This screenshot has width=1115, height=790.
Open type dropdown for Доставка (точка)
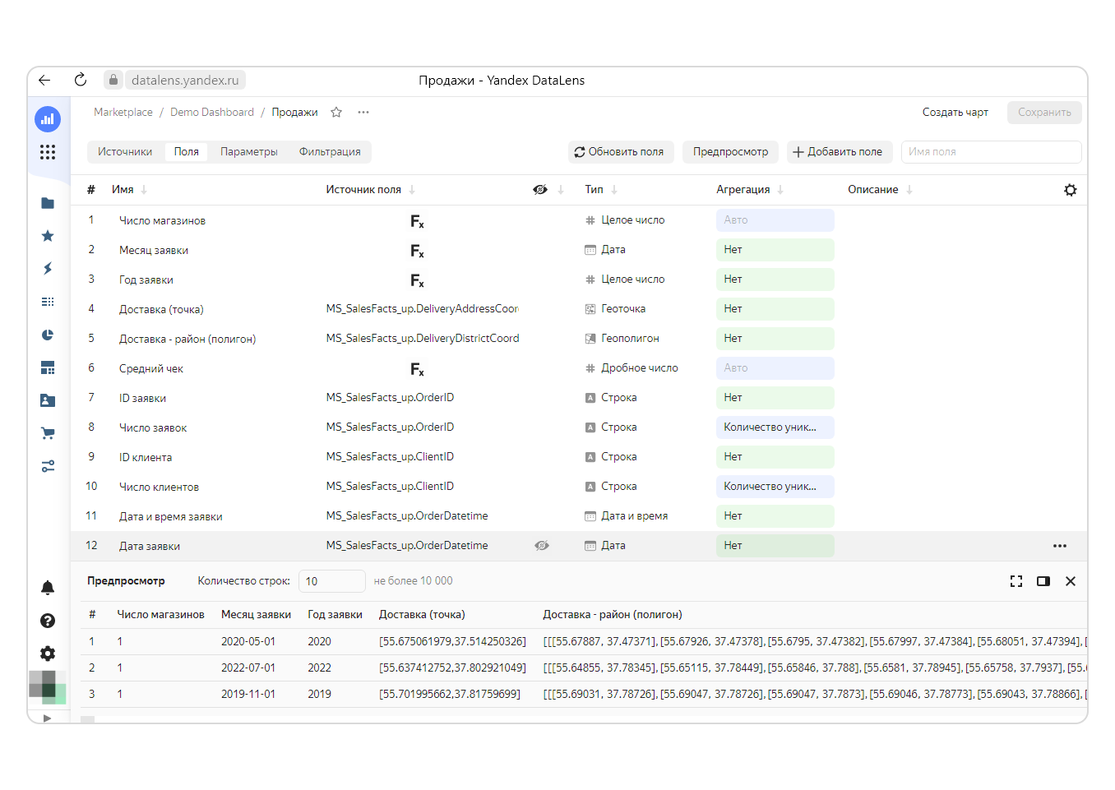[616, 309]
